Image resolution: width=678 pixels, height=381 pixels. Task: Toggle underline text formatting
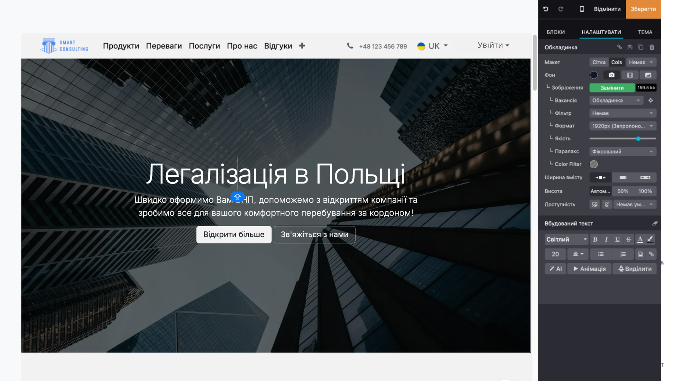pyautogui.click(x=617, y=239)
